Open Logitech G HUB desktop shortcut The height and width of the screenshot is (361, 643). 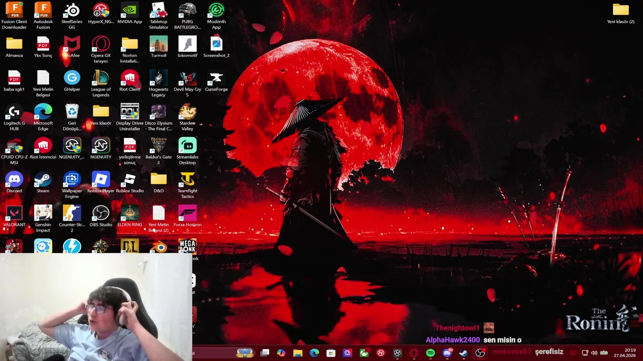[14, 117]
